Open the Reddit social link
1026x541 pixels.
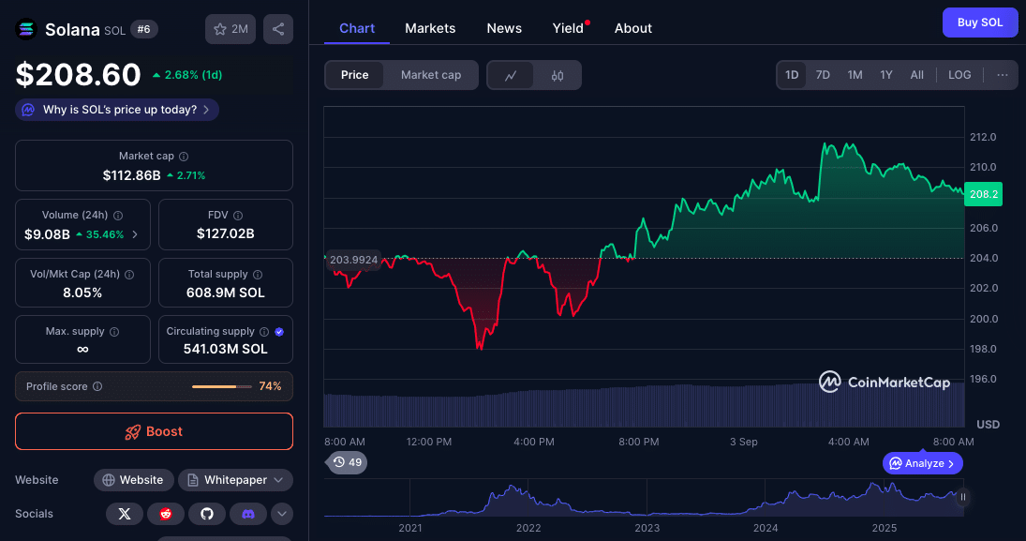[x=166, y=514]
